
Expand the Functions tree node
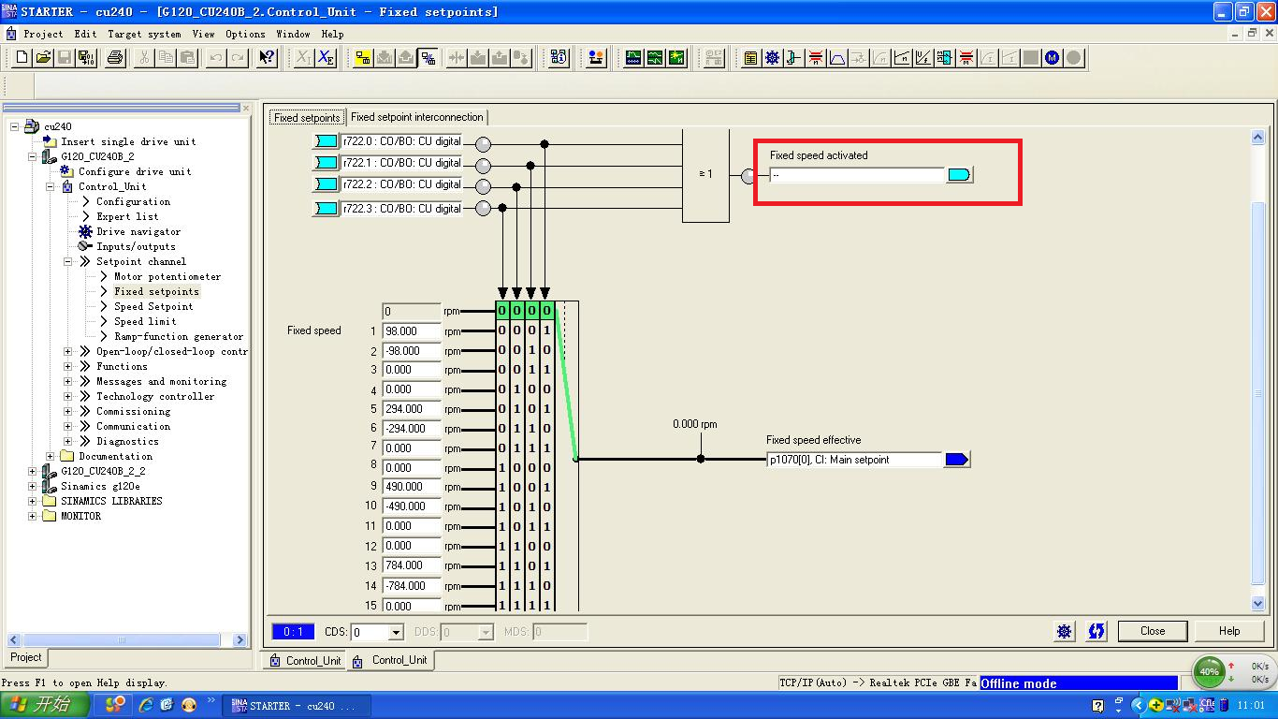click(68, 366)
